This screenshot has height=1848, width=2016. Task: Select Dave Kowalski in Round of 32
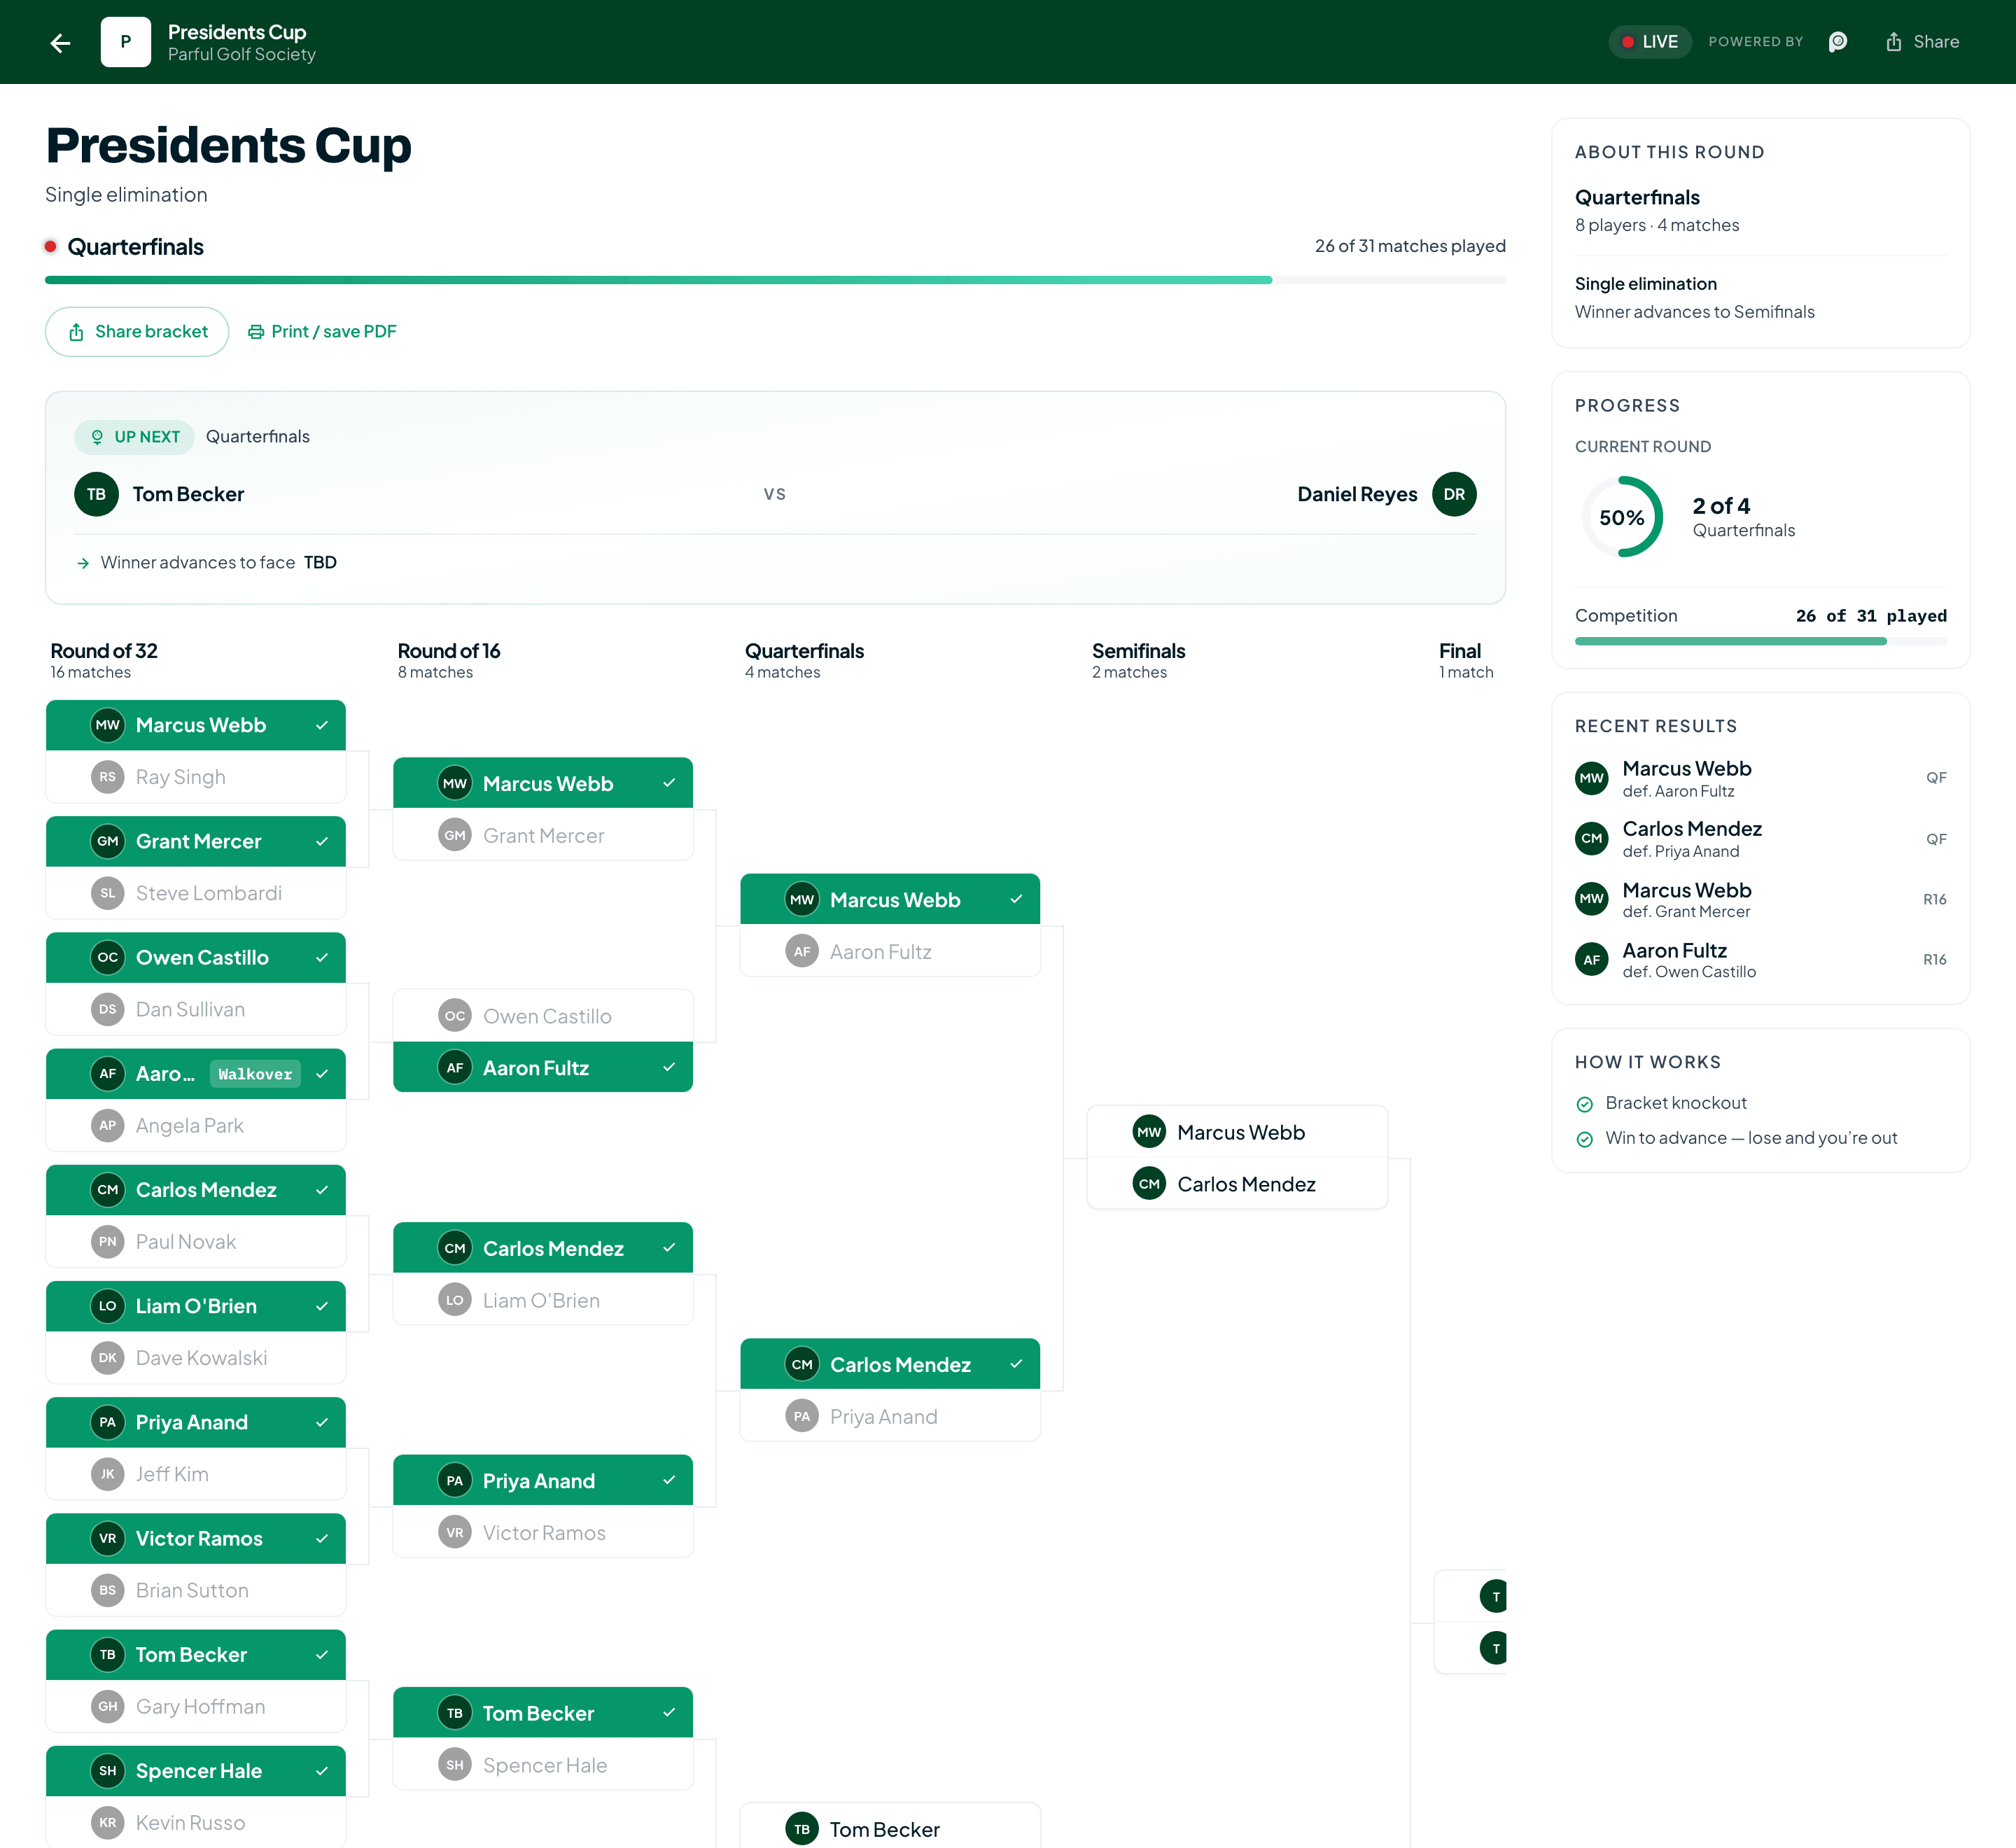click(196, 1358)
